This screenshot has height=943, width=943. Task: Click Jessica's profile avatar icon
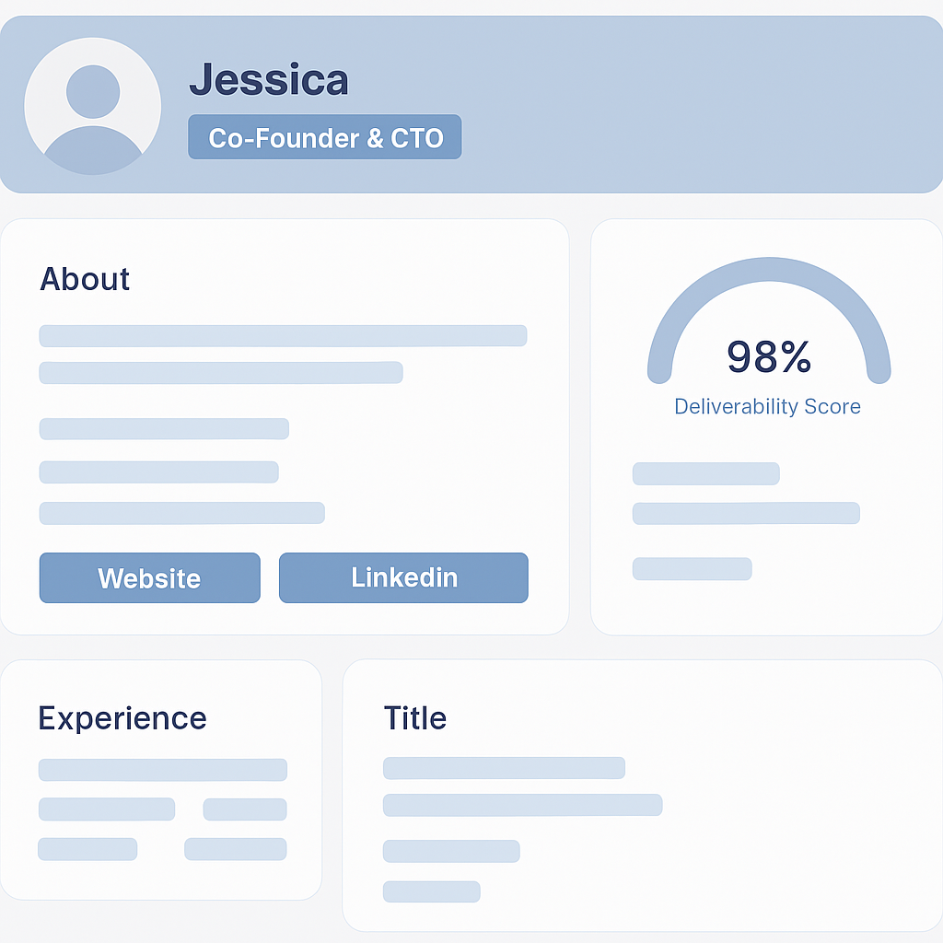click(x=93, y=106)
